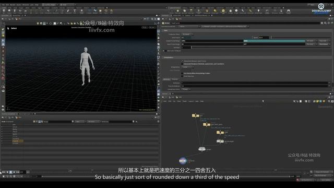Open parameter pane gear settings menu
Viewport: 334px width, 188px height.
(x=322, y=23)
